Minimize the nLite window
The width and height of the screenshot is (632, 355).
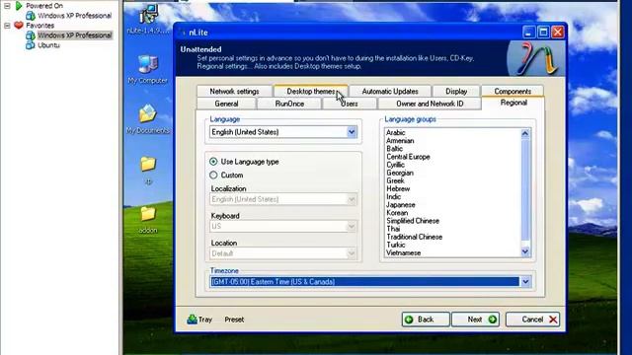(529, 33)
